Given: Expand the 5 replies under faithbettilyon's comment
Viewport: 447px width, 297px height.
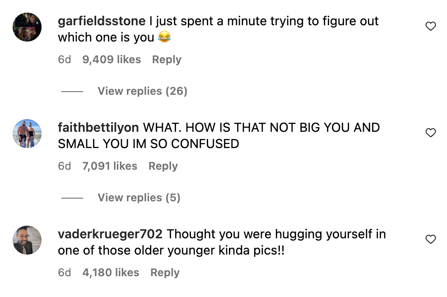Looking at the screenshot, I should [x=138, y=198].
